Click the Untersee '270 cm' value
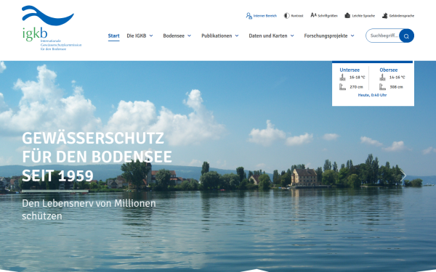The width and height of the screenshot is (436, 272). pyautogui.click(x=356, y=87)
